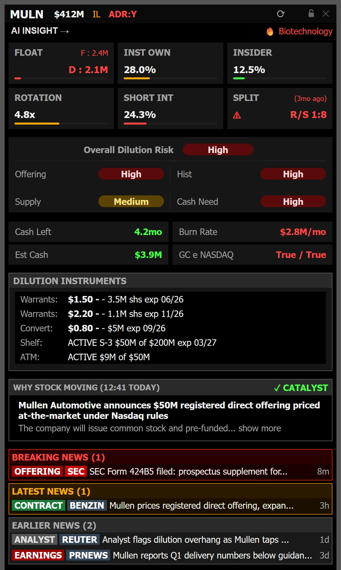Viewport: 341px width, 570px height.
Task: Click the green CATALYST checkmark label
Action: 301,388
